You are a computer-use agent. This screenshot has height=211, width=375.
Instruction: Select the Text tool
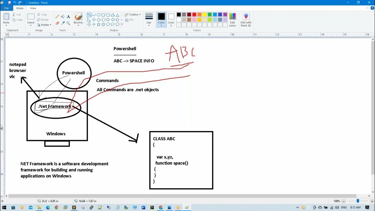(x=68, y=17)
